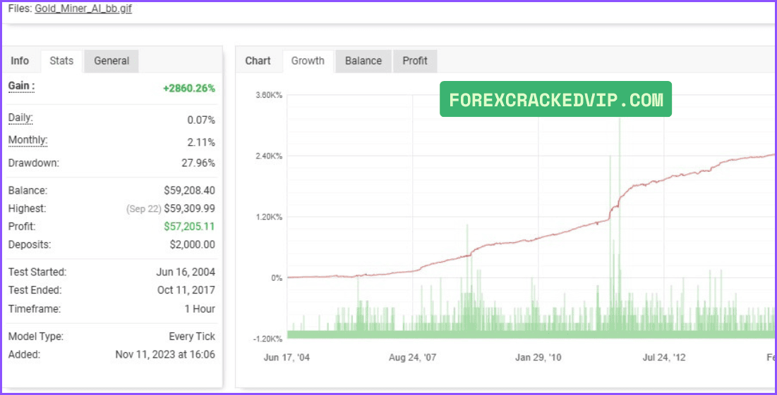Click the Drawdown label

34,163
